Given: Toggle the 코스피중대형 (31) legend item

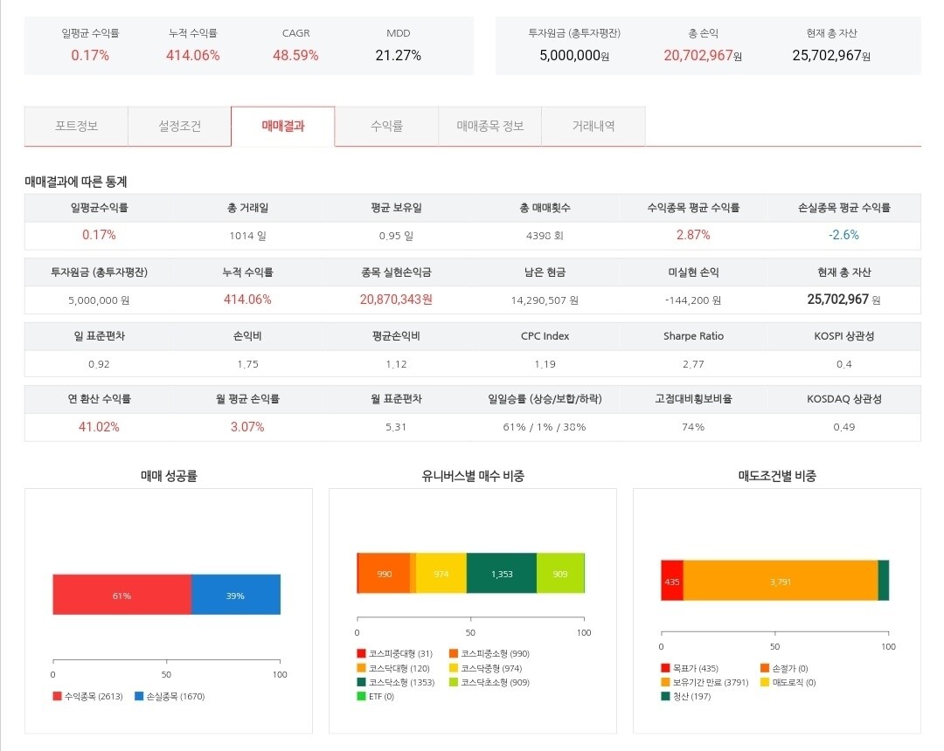Looking at the screenshot, I should pyautogui.click(x=361, y=653).
